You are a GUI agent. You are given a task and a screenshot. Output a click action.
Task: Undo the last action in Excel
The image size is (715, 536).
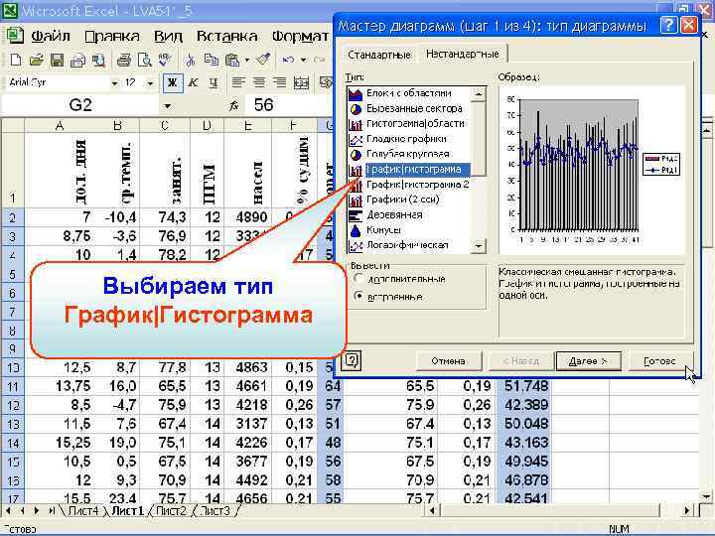point(288,60)
